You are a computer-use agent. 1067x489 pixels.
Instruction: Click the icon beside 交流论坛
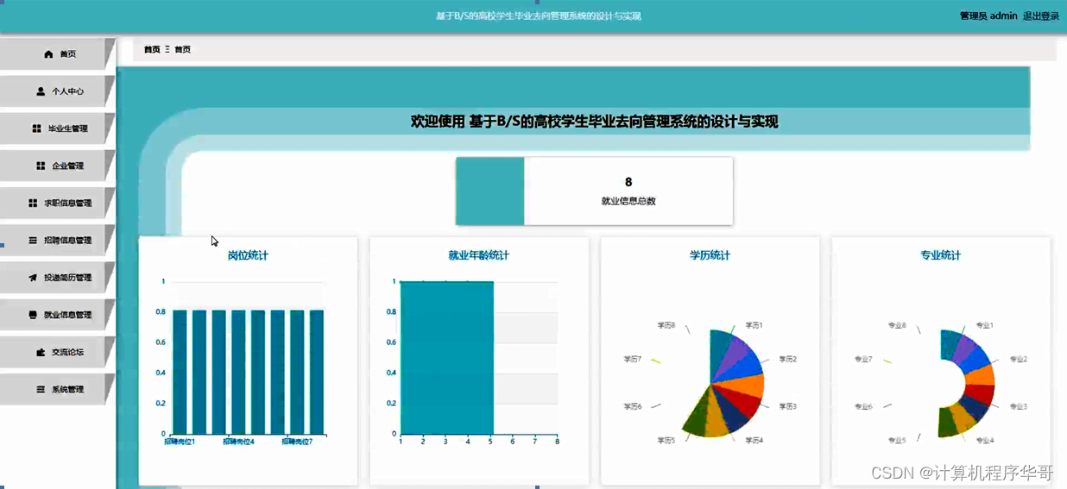click(x=41, y=352)
